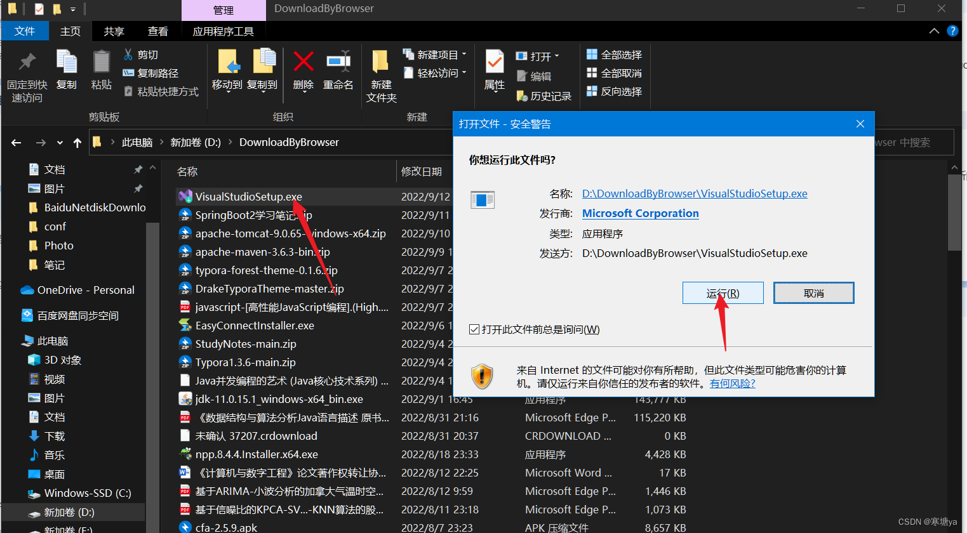The image size is (967, 533).
Task: Open the 有何风险? link
Action: tap(732, 383)
